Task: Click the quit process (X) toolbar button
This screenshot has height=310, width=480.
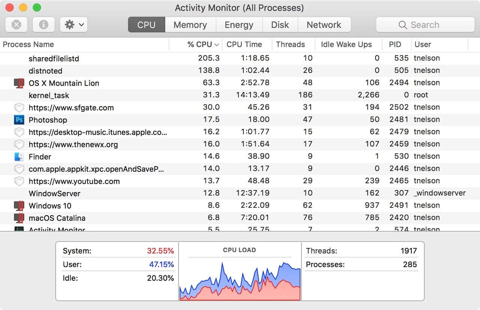Action: (16, 25)
